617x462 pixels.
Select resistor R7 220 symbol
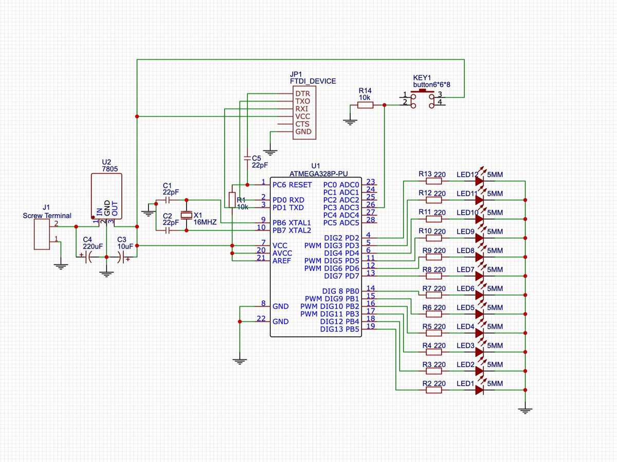pyautogui.click(x=434, y=295)
